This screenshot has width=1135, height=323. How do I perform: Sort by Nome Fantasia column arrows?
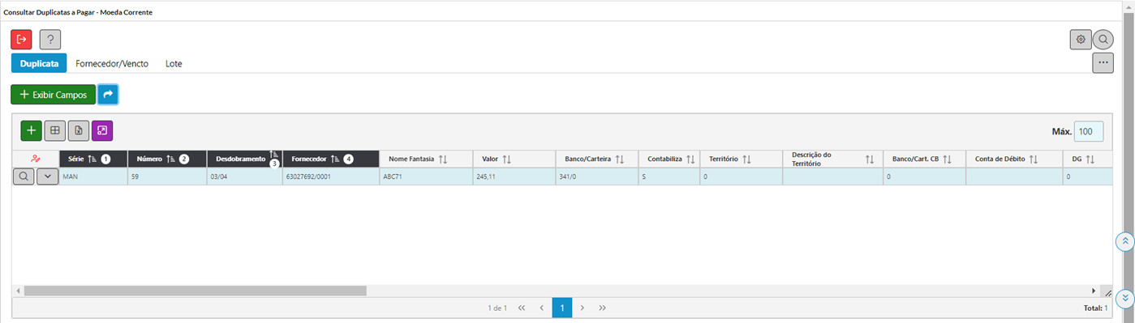coord(442,159)
